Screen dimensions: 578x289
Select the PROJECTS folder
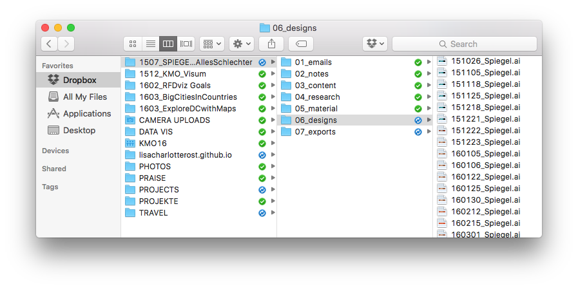[x=198, y=190]
